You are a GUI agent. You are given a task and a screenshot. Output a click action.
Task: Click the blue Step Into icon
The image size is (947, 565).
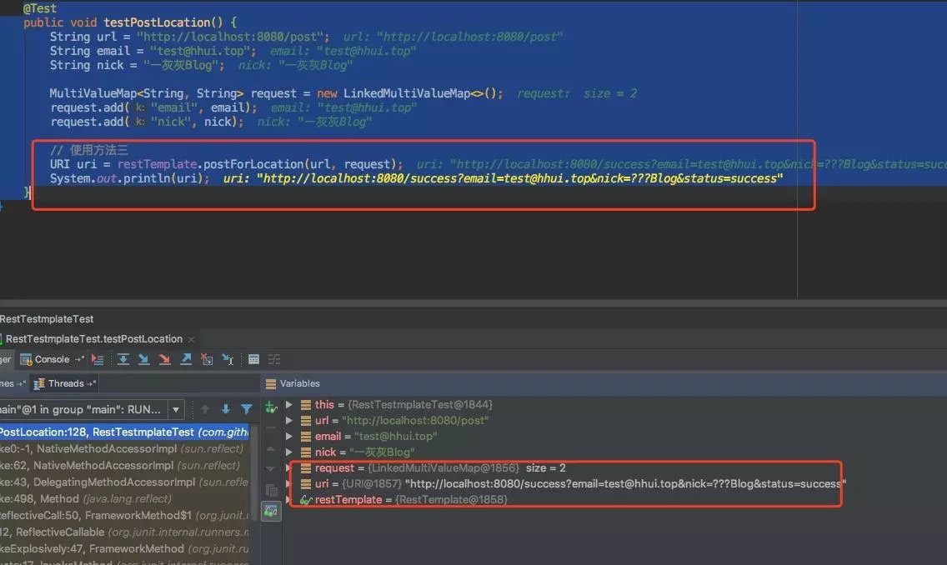pyautogui.click(x=143, y=360)
